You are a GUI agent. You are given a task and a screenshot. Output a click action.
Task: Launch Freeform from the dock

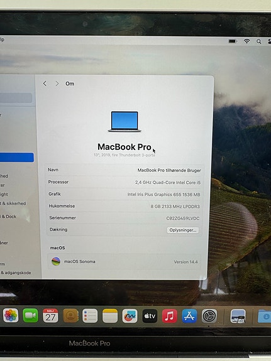point(130,316)
